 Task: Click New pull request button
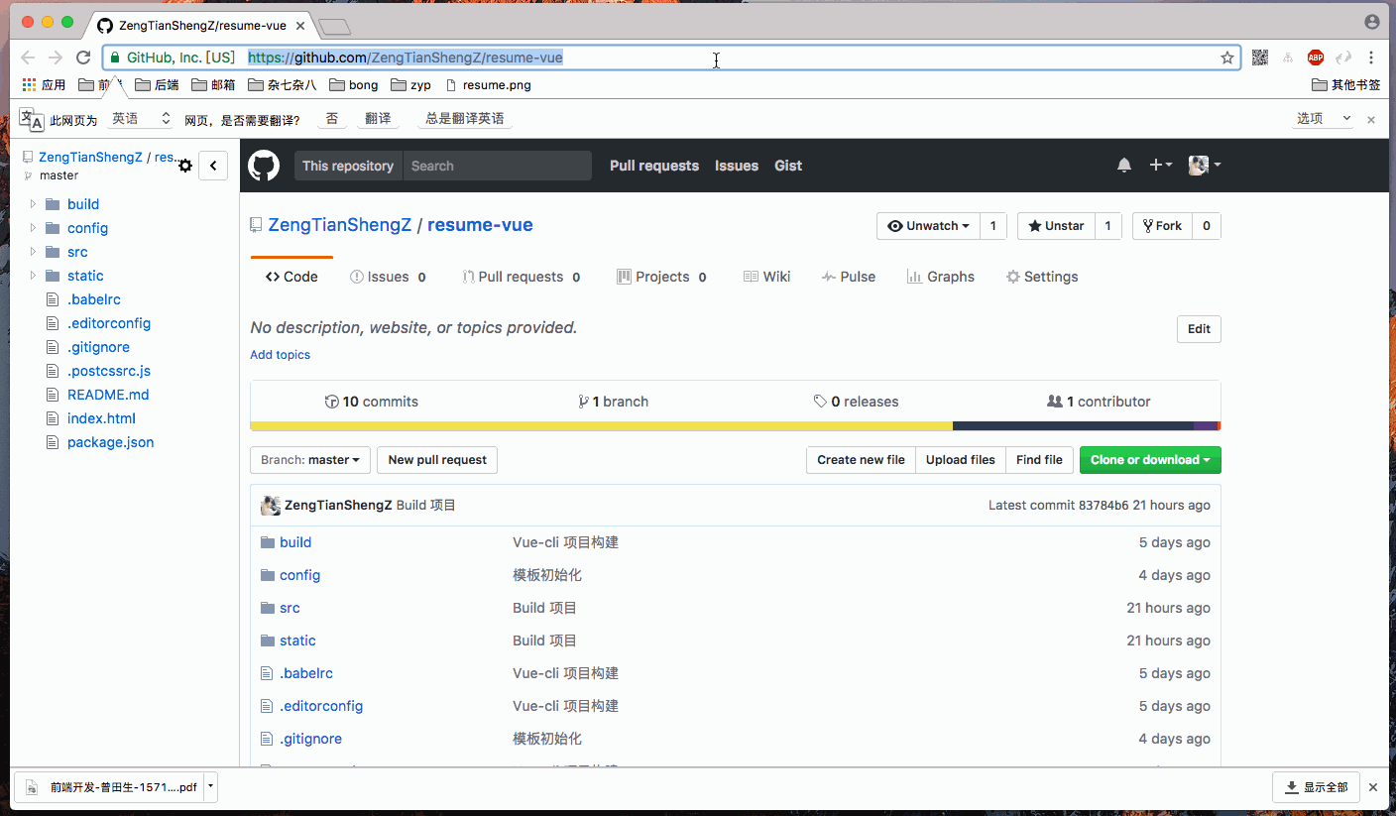tap(437, 460)
